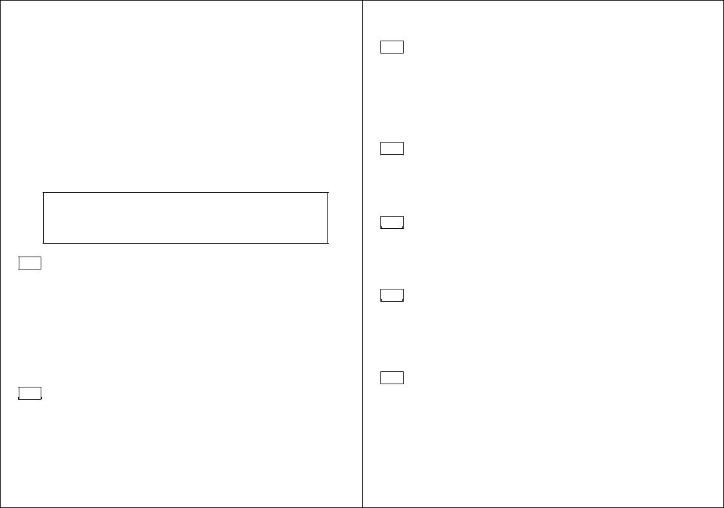This screenshot has width=724, height=508.
Task: Click empty area below the last right-panel box
Action: tap(543, 445)
